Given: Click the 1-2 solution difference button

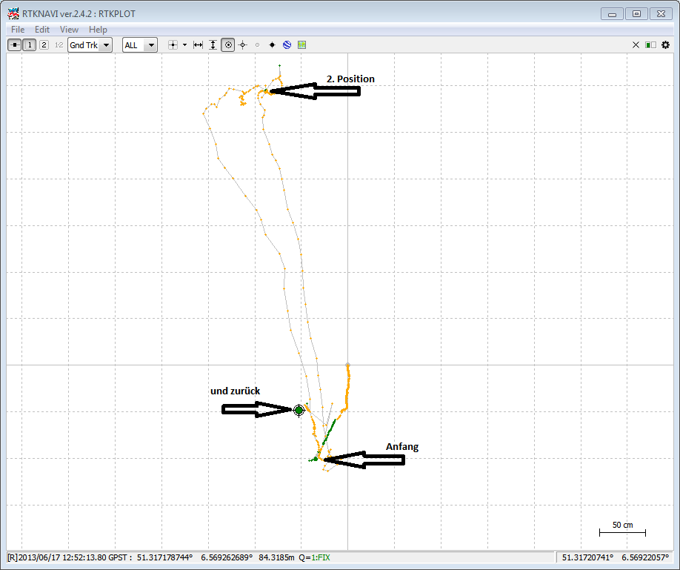Looking at the screenshot, I should 59,45.
